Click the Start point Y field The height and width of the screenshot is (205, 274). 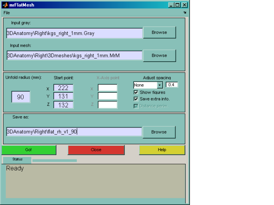pos(63,96)
